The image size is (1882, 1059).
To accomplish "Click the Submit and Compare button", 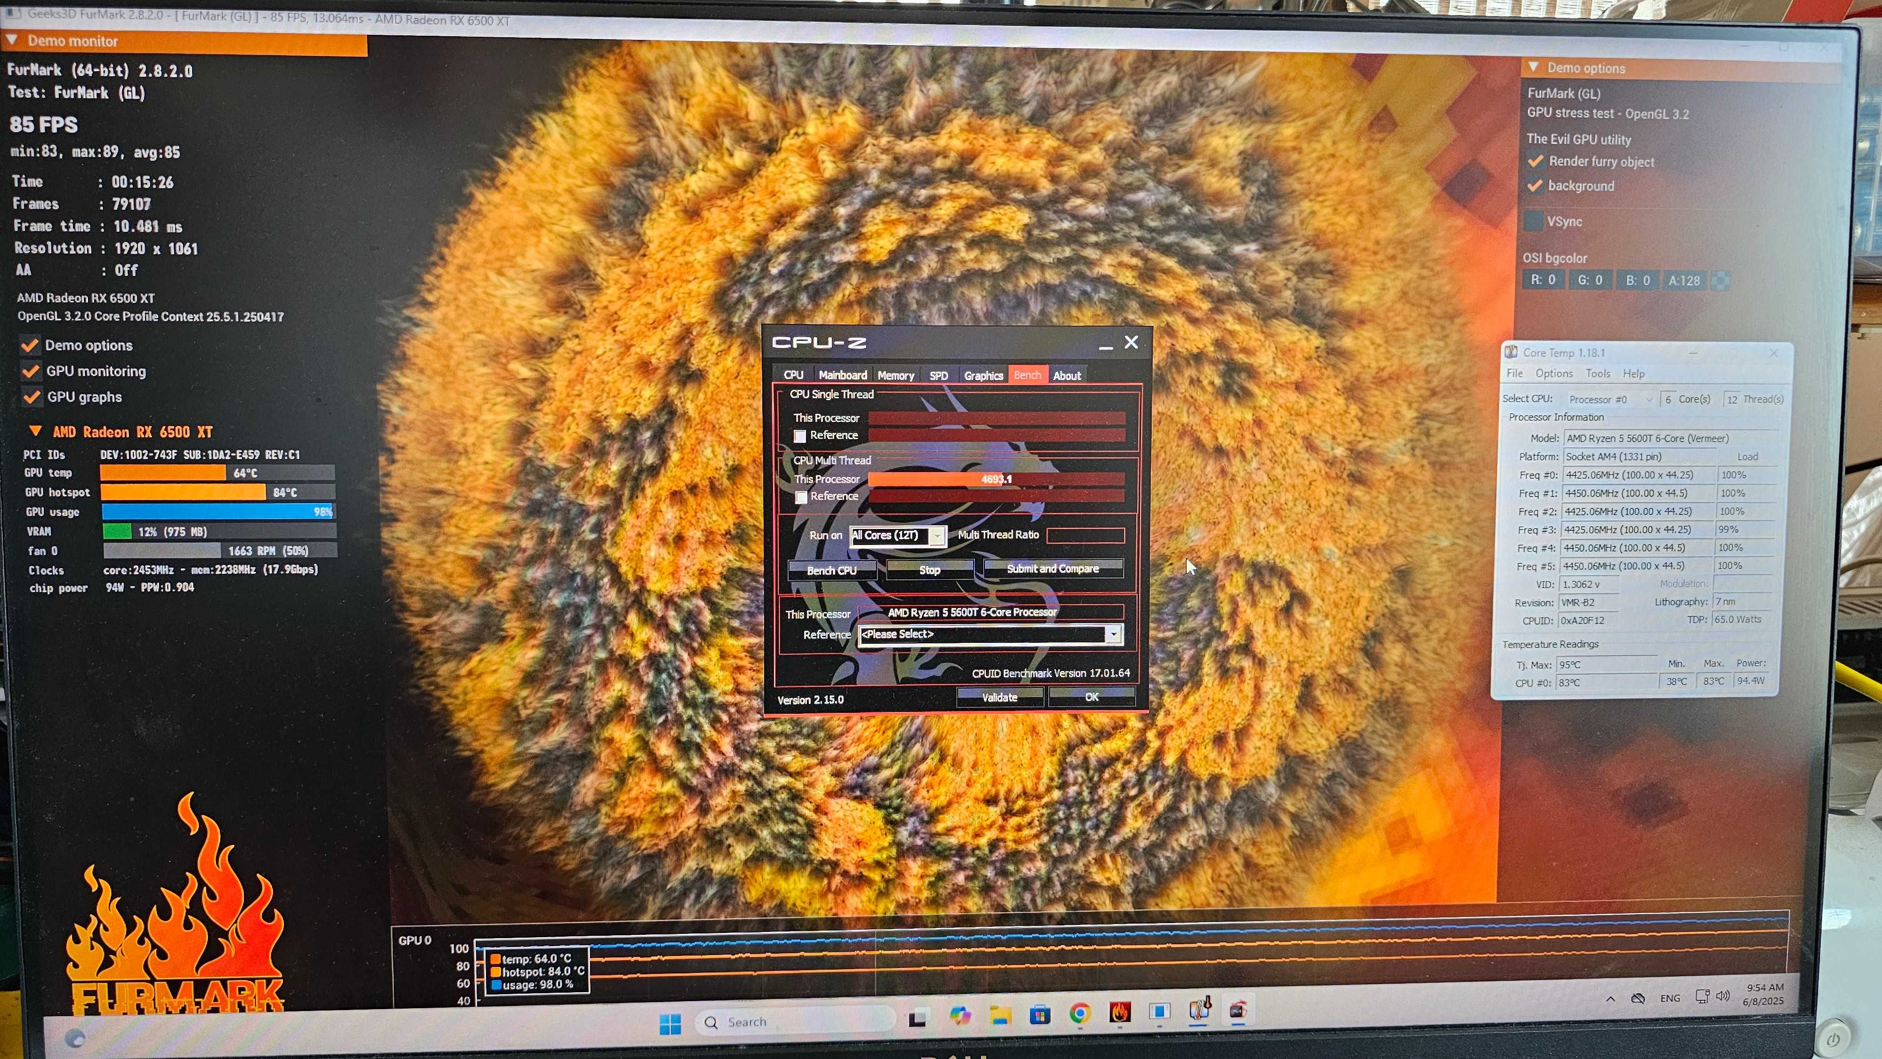I will pyautogui.click(x=1053, y=568).
